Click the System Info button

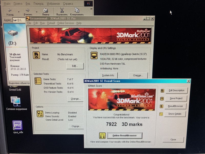pyautogui.click(x=108, y=75)
